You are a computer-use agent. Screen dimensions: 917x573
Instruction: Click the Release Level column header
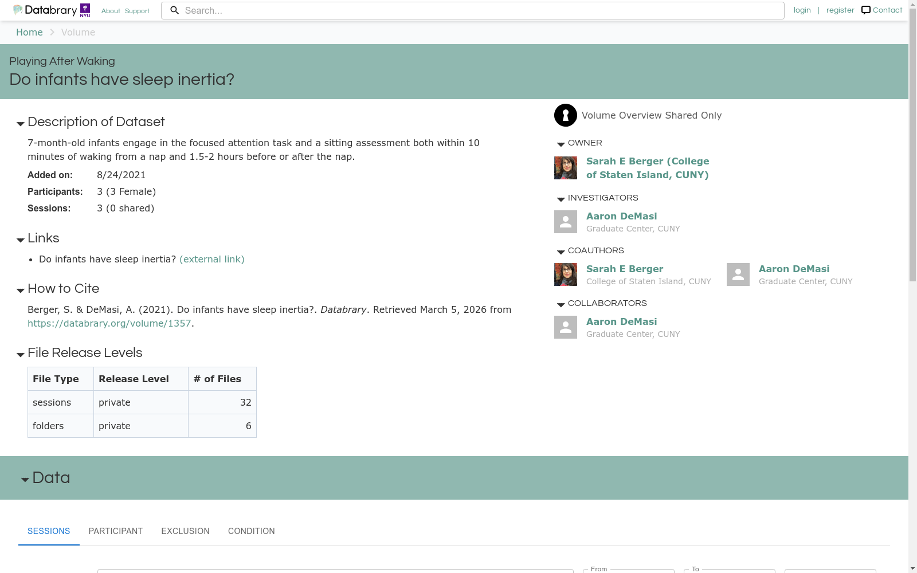coord(141,379)
